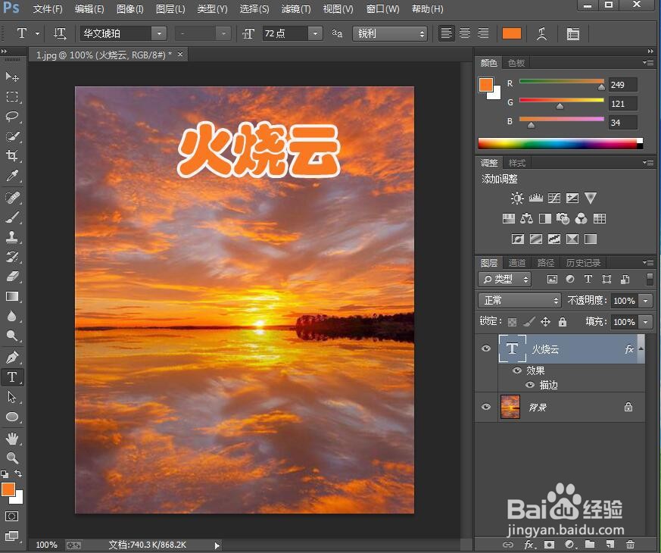Open the 文件(F) menu
This screenshot has width=661, height=553.
coord(48,9)
